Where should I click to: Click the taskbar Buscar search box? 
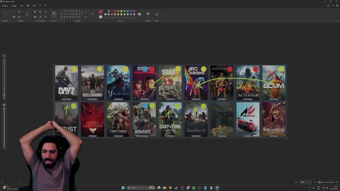141,188
